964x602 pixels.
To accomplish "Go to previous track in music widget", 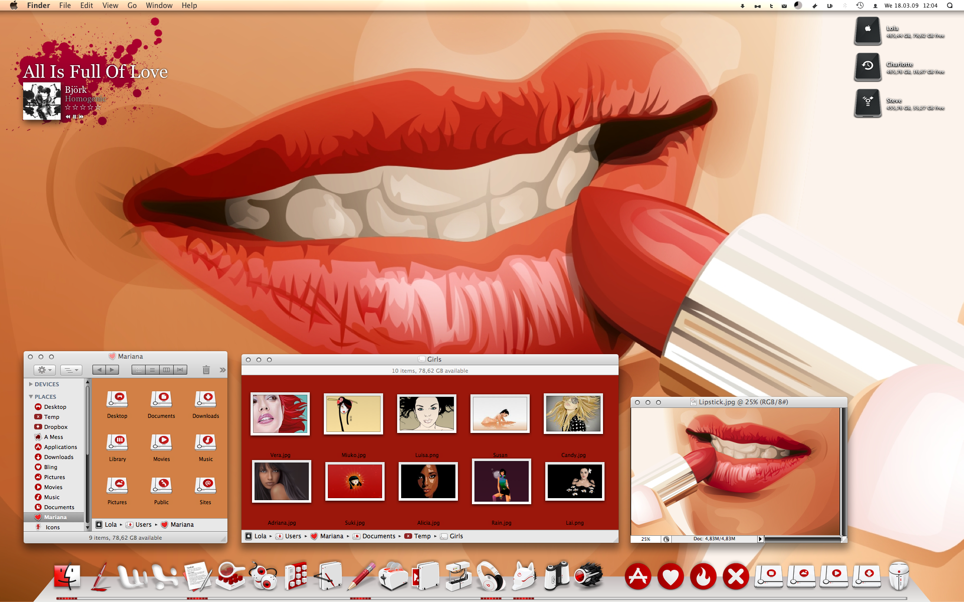I will pyautogui.click(x=68, y=117).
